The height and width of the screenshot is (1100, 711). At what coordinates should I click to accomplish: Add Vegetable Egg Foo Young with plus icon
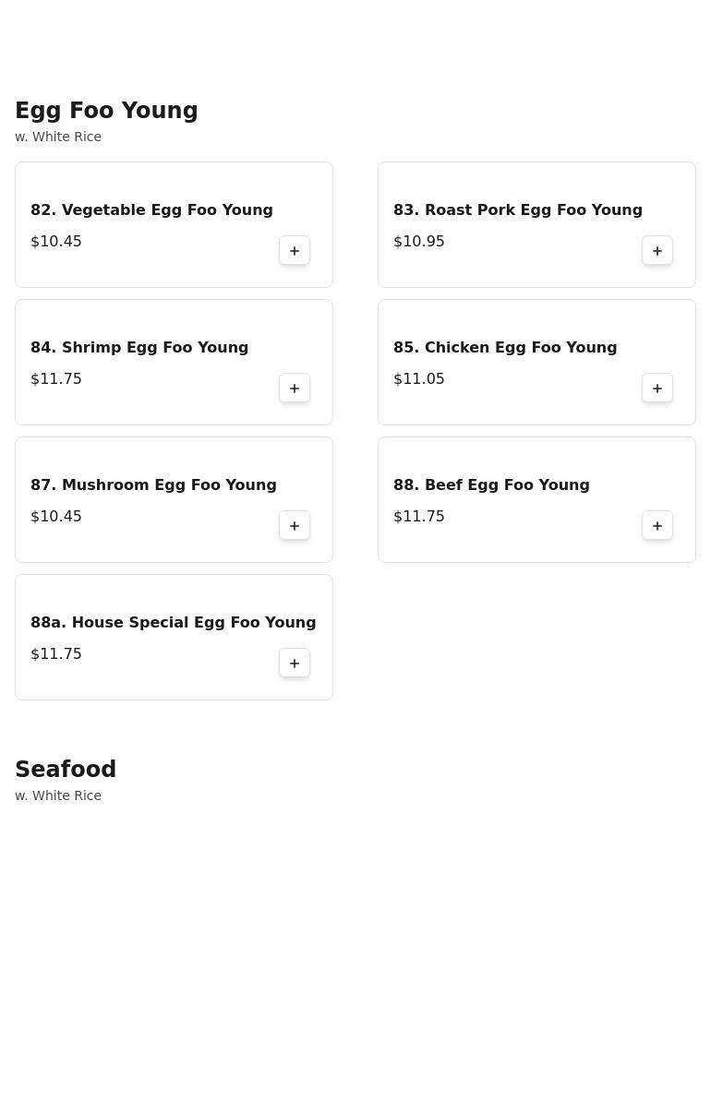pyautogui.click(x=295, y=250)
